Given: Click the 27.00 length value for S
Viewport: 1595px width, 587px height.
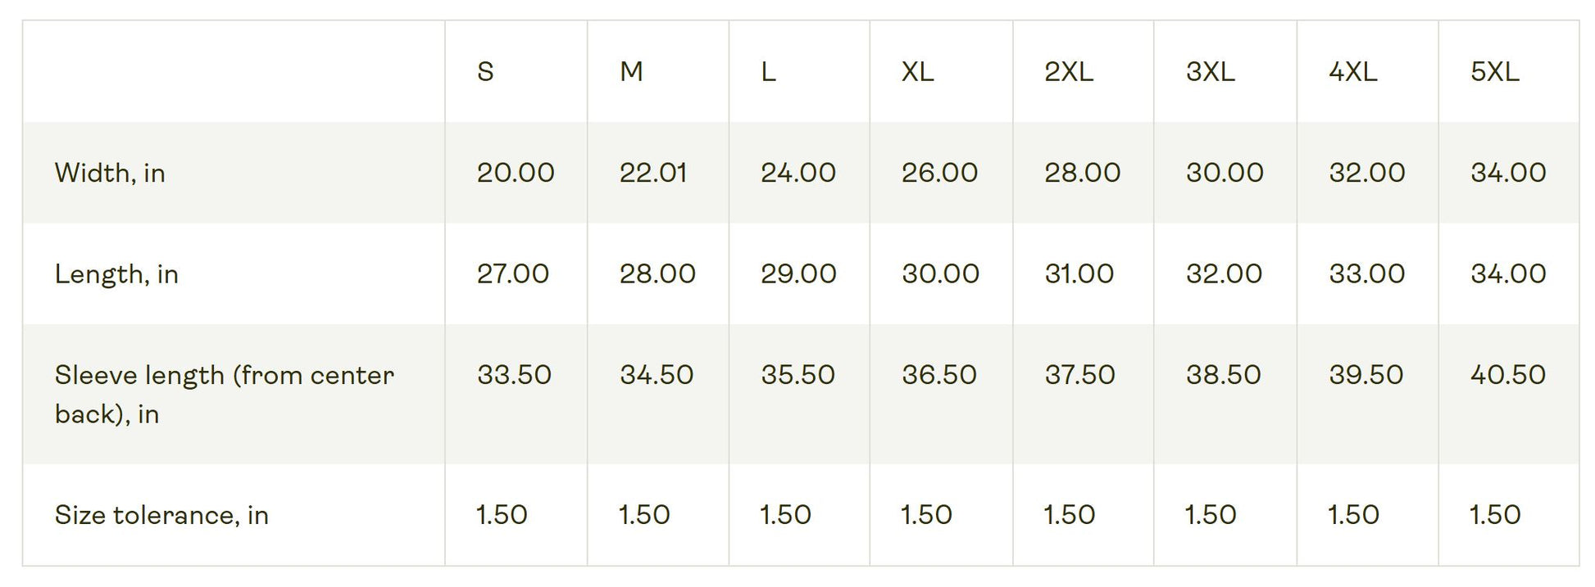Looking at the screenshot, I should click(x=513, y=273).
